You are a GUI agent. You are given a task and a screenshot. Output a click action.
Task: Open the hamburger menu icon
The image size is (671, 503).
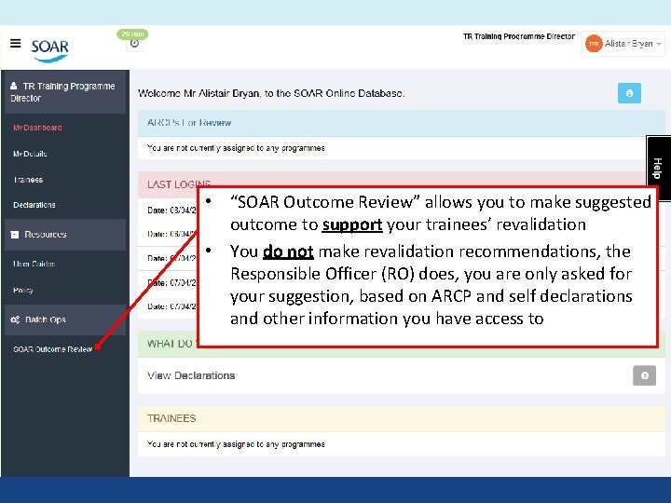tap(16, 43)
